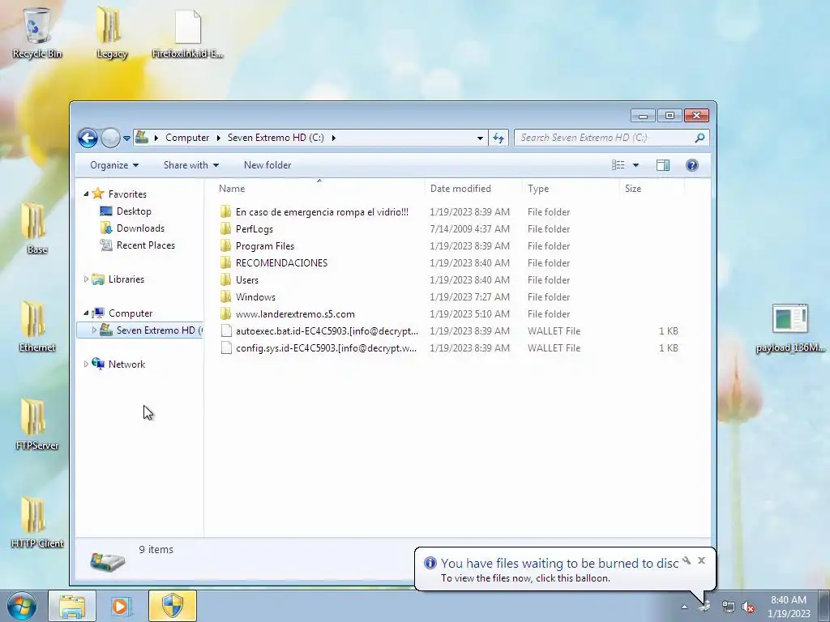Screen dimensions: 830x622
Task: Click the burn-to-disc notification balloon text
Action: 559,564
